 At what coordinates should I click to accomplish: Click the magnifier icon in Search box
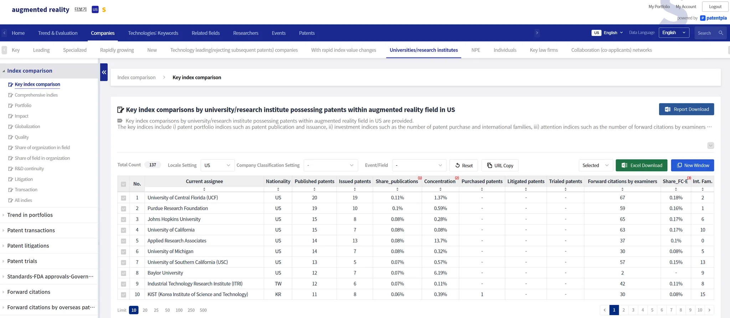[x=721, y=33]
